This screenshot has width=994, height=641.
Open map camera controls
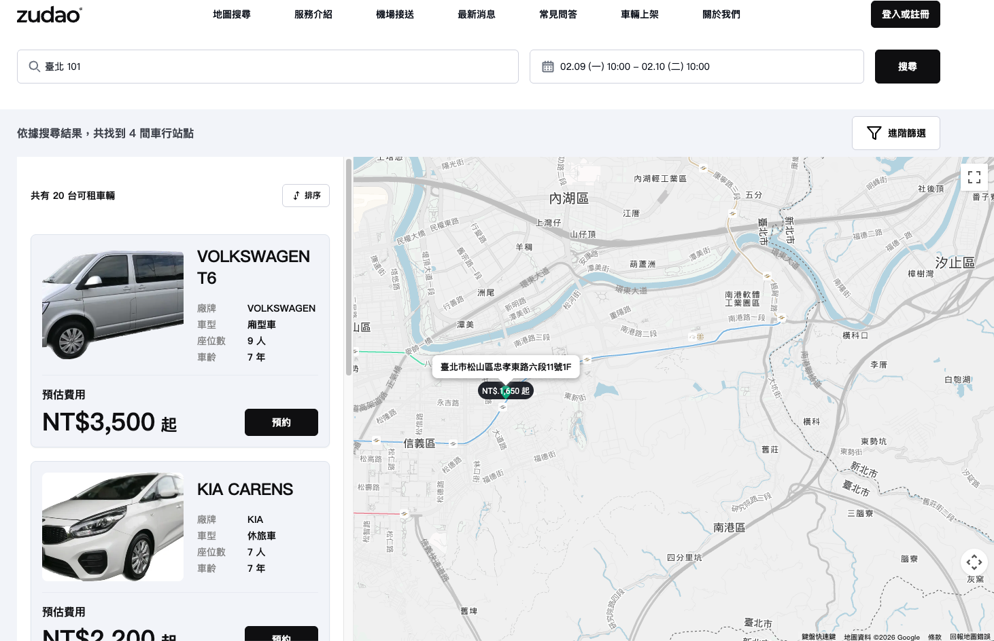pyautogui.click(x=974, y=562)
